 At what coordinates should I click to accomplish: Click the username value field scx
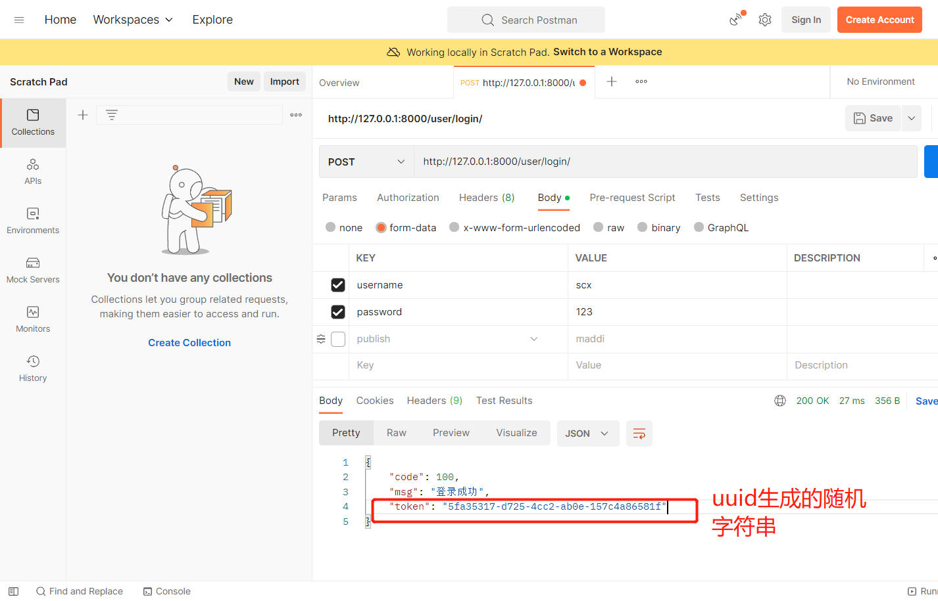point(678,285)
